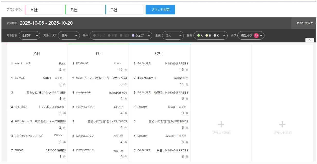Toggle the テレビ media option
The width and height of the screenshot is (317, 164).
click(99, 36)
